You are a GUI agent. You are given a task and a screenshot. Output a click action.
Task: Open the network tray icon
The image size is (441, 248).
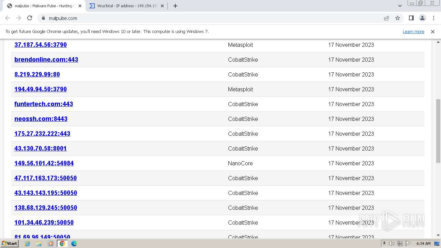pos(400,244)
